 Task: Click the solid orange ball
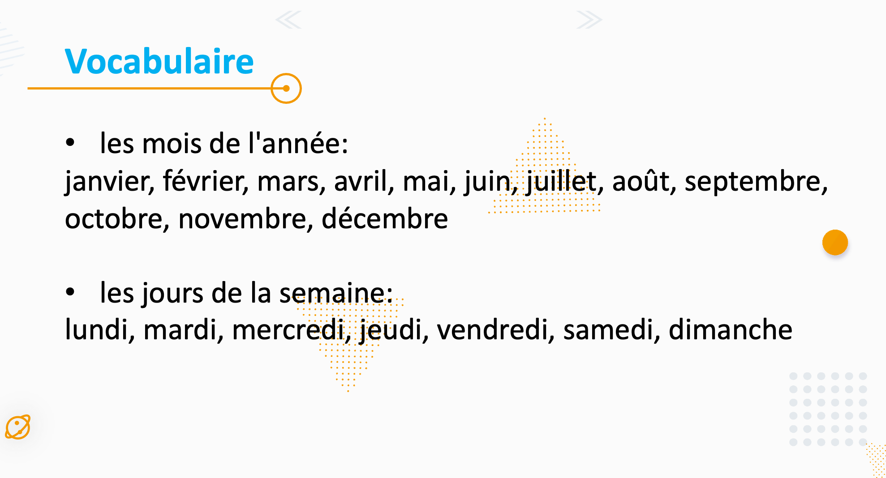pos(835,243)
